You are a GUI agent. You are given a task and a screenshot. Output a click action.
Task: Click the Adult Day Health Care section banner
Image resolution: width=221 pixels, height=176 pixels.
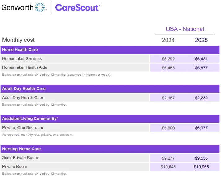click(x=110, y=89)
